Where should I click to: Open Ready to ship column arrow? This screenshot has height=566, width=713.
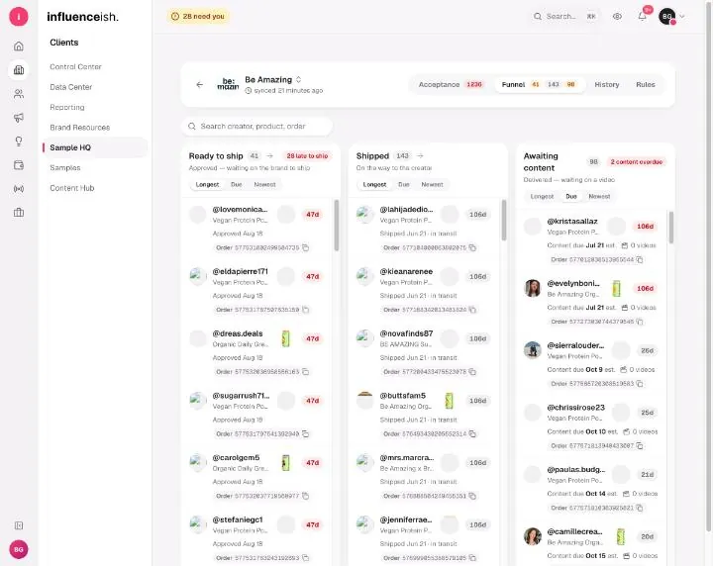click(x=269, y=155)
